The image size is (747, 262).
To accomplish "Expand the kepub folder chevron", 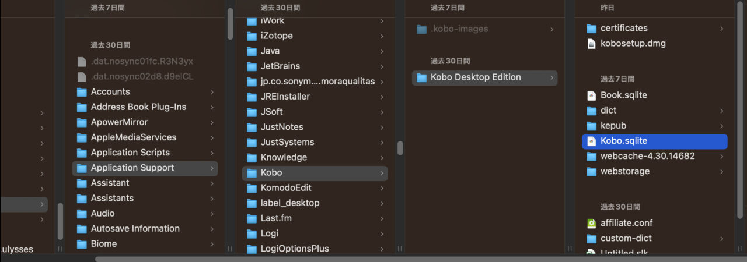I will (x=721, y=126).
